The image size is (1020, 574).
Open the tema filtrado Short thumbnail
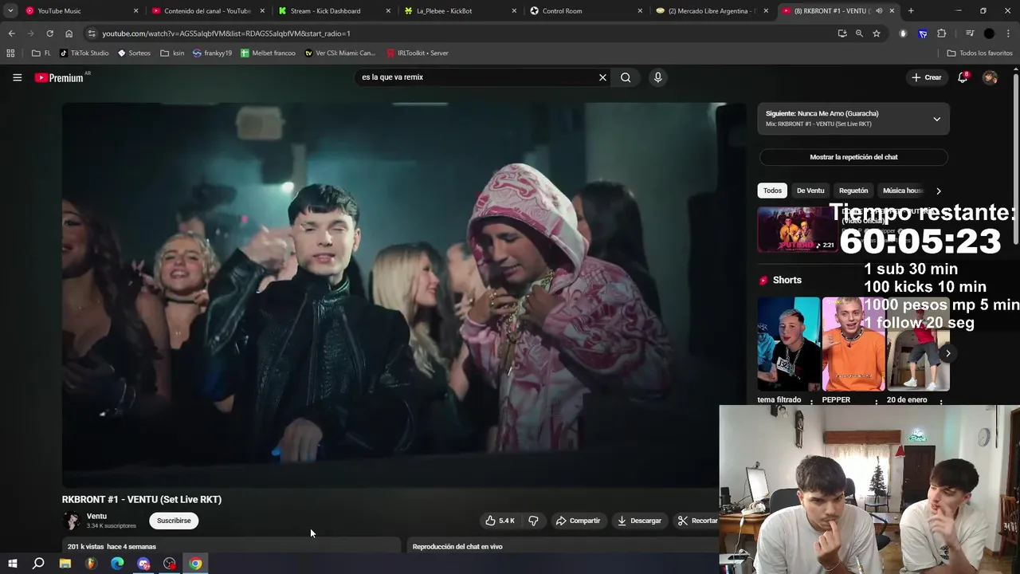(x=789, y=344)
